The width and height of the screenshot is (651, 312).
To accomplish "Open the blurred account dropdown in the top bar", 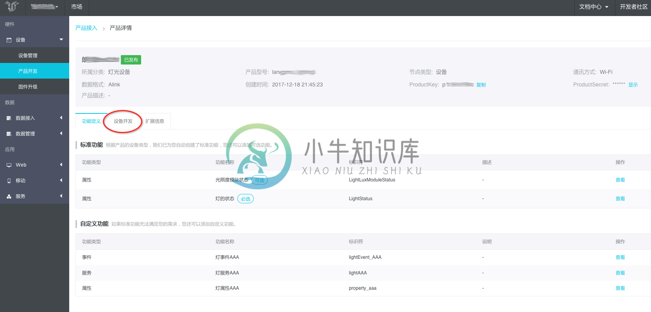I will coord(45,7).
